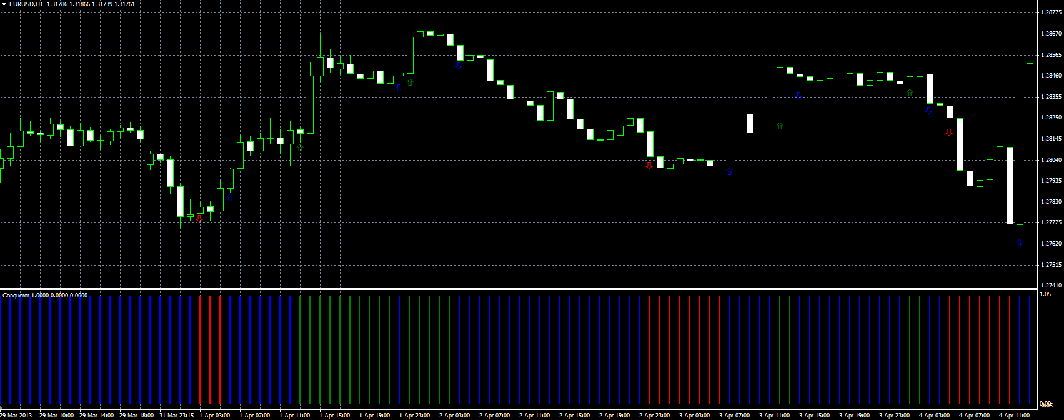This screenshot has height=420, width=1064.
Task: Click the 2 Apr 19:00 time label
Action: tap(615, 415)
